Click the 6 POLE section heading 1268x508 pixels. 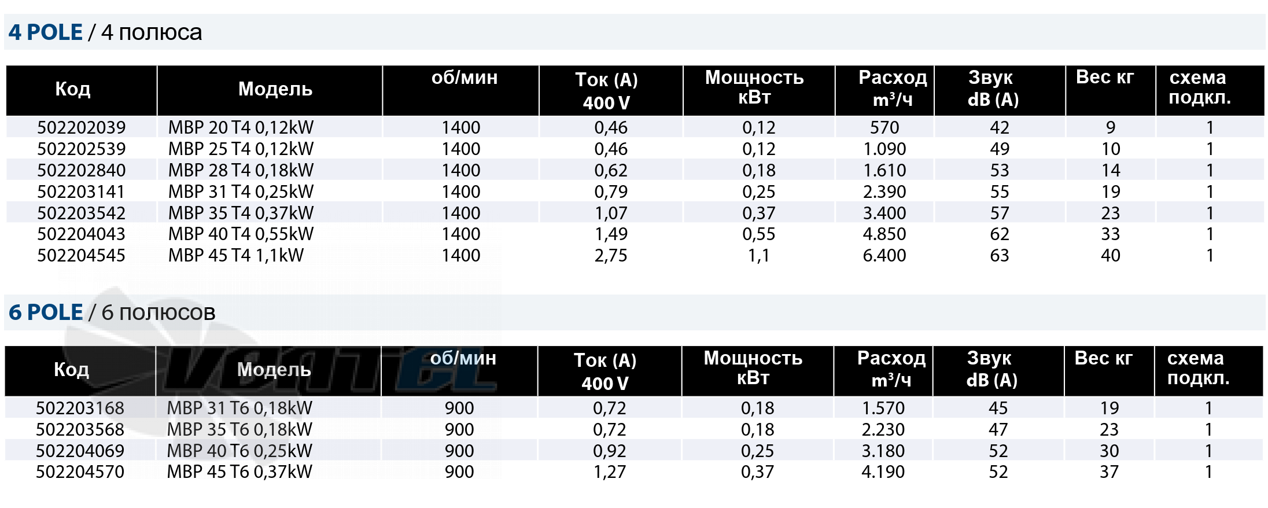pyautogui.click(x=112, y=312)
